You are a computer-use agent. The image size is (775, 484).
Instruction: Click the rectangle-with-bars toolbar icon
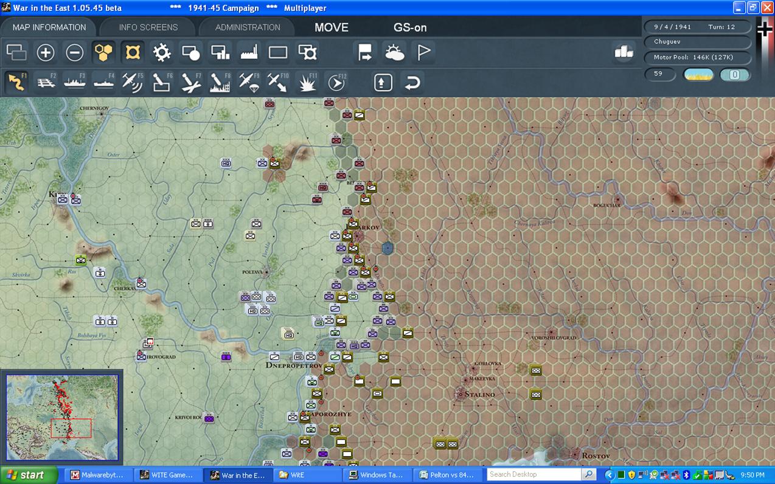(x=220, y=52)
